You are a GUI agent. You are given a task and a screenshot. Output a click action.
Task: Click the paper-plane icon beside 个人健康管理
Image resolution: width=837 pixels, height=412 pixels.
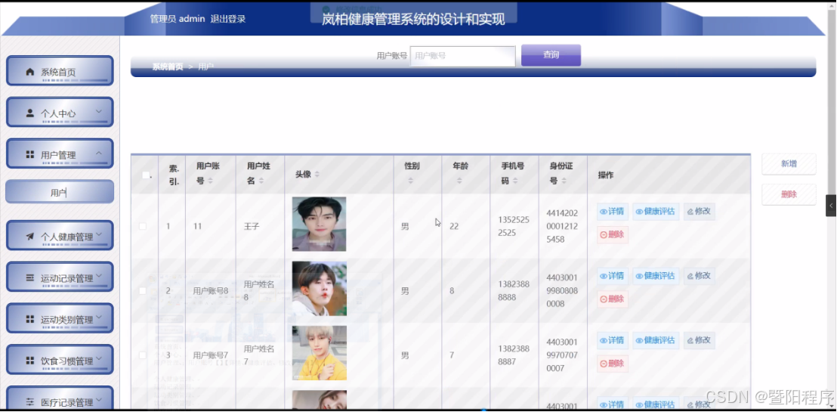click(30, 237)
